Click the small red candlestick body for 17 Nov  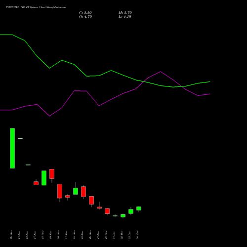36,183
